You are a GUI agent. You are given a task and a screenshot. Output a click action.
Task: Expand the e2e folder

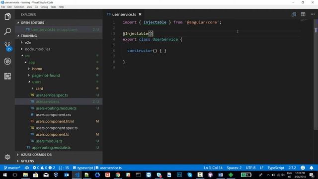point(59,43)
